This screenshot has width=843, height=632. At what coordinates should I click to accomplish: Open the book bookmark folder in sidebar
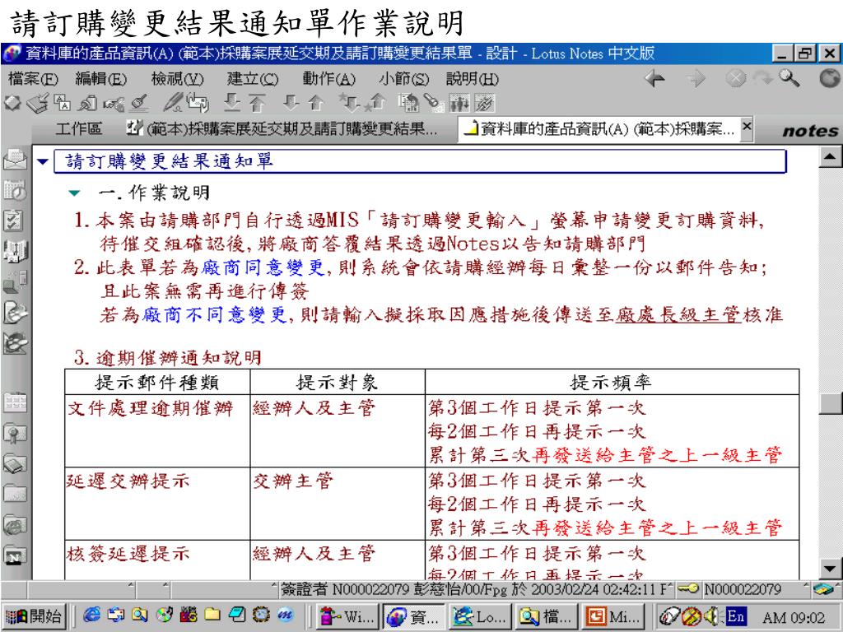[x=15, y=463]
